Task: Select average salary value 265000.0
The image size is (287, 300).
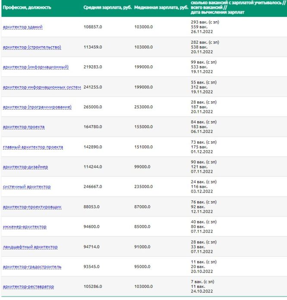Action: (93, 107)
